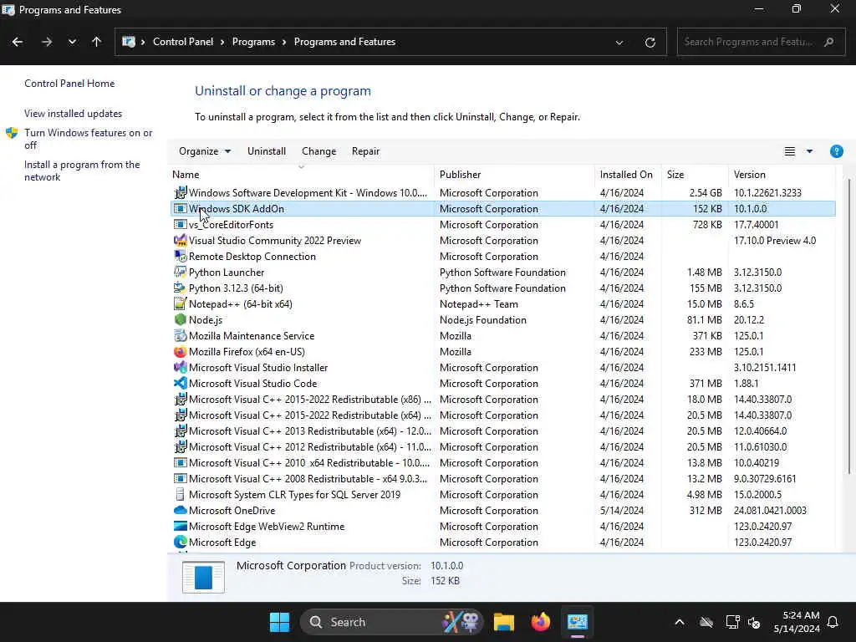Open Control Panel Home link
Screen dimensions: 856x642
tap(69, 84)
